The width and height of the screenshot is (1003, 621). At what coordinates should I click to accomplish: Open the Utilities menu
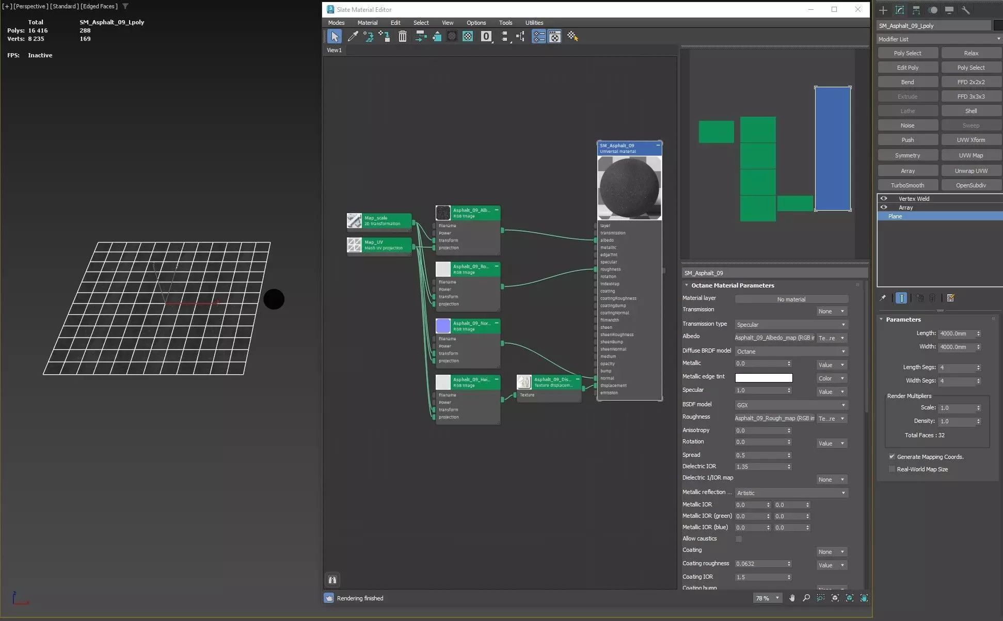tap(534, 23)
